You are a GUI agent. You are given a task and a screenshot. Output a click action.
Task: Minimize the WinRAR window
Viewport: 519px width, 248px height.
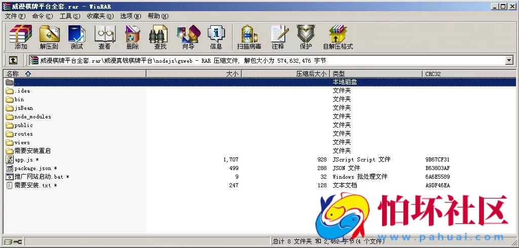(x=495, y=6)
